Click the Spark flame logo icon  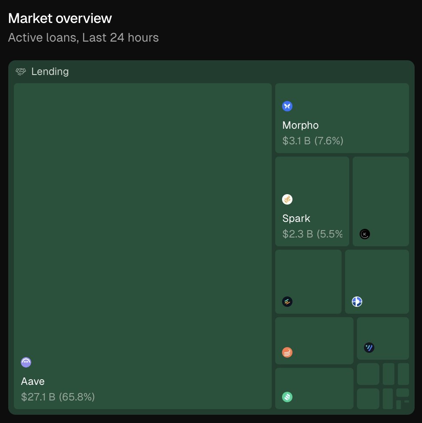pyautogui.click(x=287, y=199)
